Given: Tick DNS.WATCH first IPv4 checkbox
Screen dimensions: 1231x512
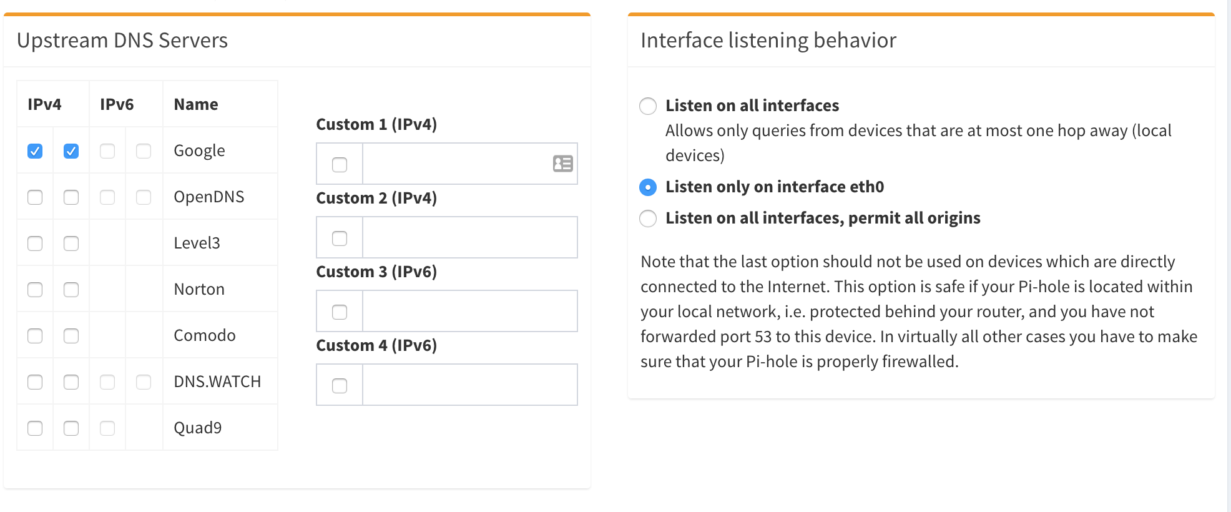Looking at the screenshot, I should click(35, 382).
